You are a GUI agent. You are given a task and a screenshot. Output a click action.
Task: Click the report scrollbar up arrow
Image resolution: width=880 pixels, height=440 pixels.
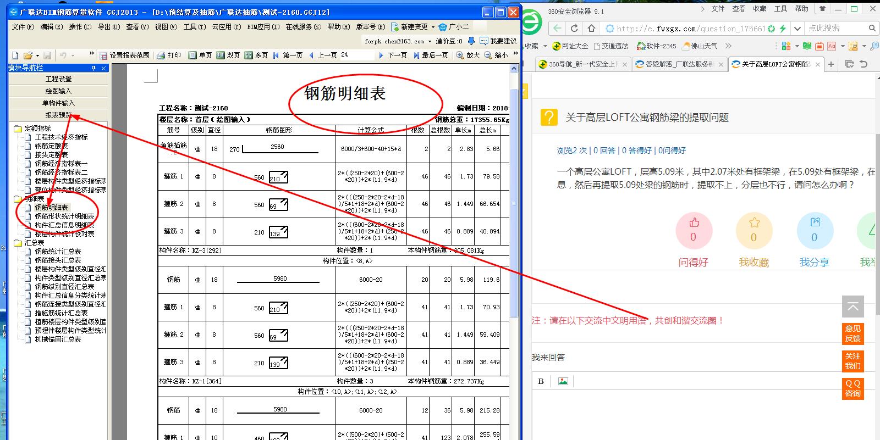pos(514,69)
